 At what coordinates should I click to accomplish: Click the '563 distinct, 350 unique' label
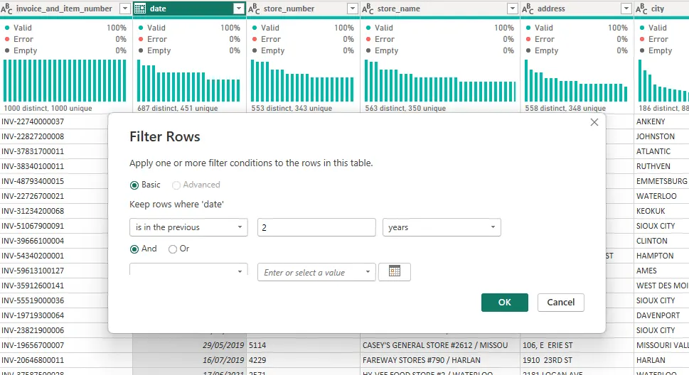click(405, 108)
